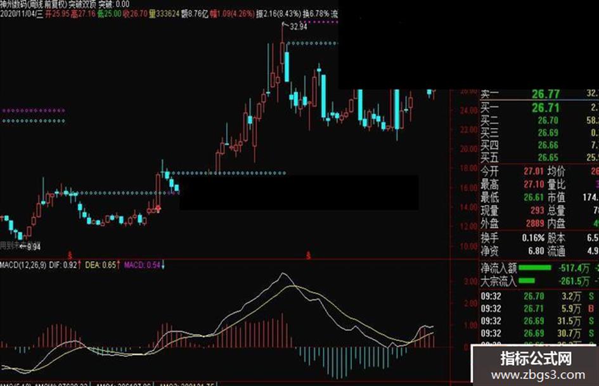599x386 pixels.
Task: Select the 09:32 trade with 5.9万 volume
Action: [x=539, y=309]
